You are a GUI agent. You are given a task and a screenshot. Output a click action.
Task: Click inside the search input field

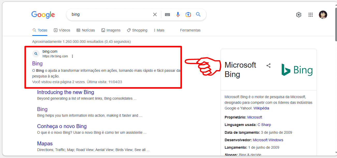tap(109, 14)
